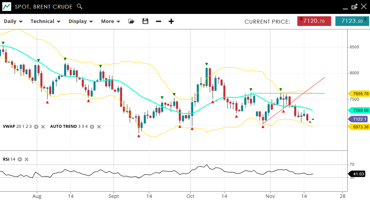Viewport: 370px width, 200px height.
Task: Click the 7605.79 yellow price label
Action: pyautogui.click(x=360, y=93)
